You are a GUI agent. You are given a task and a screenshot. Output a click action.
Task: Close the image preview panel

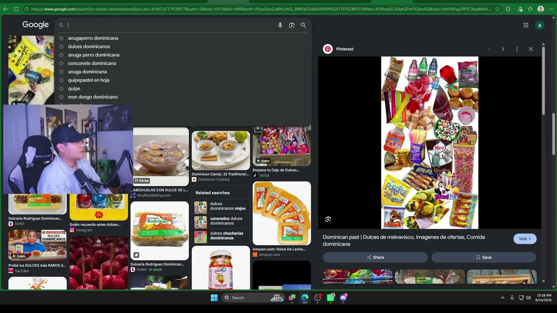tap(531, 49)
